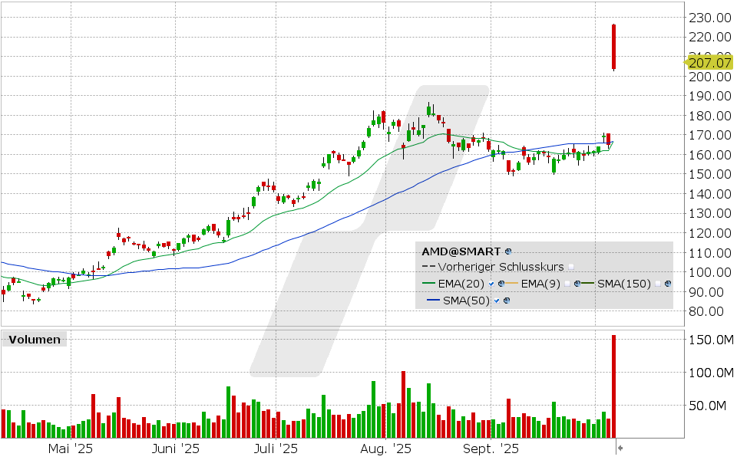Click the Volumen panel label
The image size is (737, 460).
pos(33,340)
